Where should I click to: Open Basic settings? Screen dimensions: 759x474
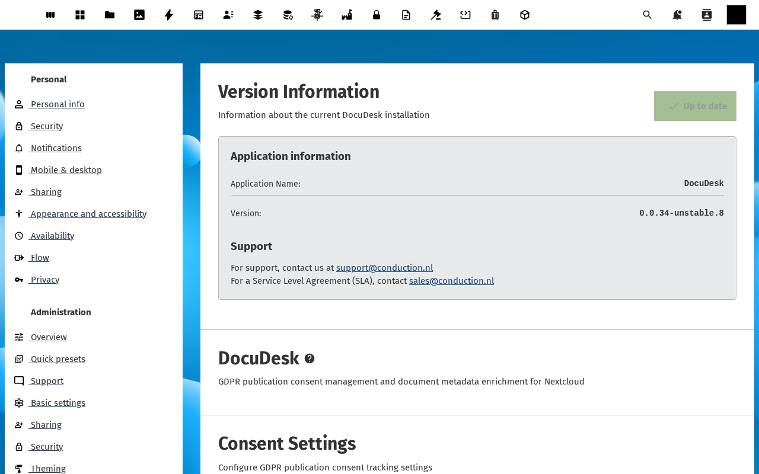[58, 403]
